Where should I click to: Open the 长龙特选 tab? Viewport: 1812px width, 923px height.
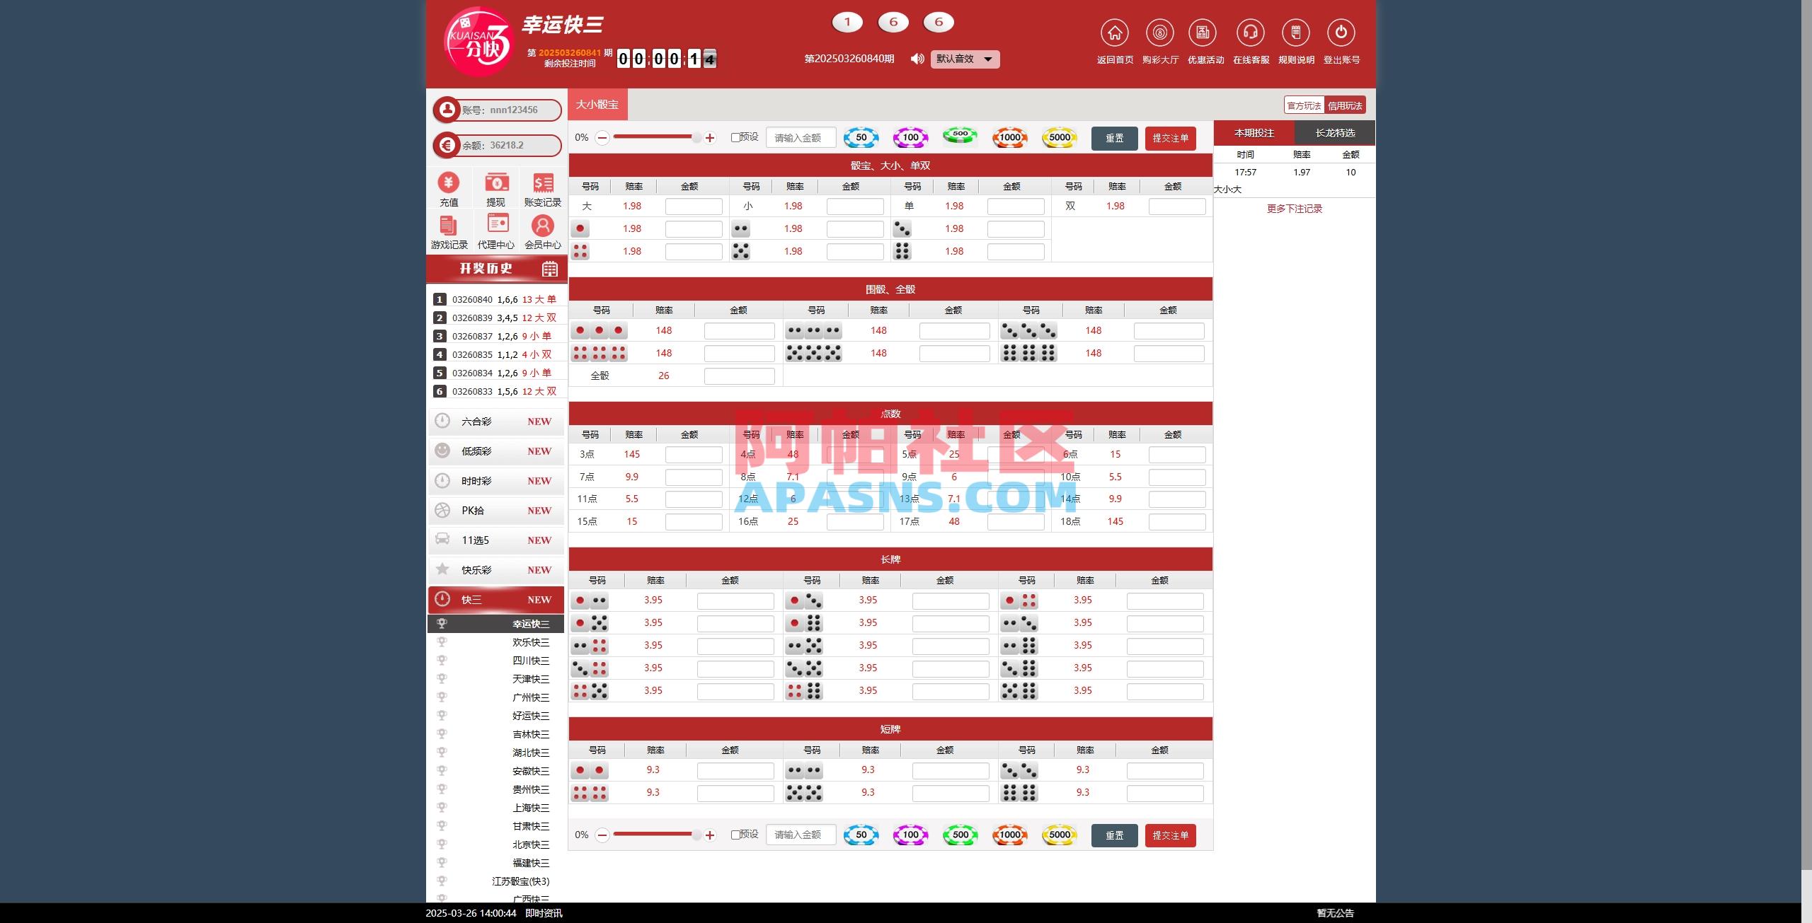tap(1334, 132)
